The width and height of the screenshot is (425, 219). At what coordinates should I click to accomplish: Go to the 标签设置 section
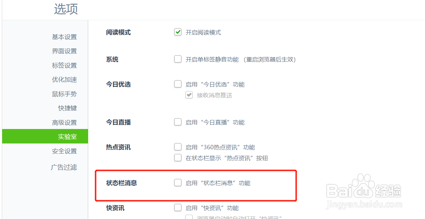[x=64, y=65]
